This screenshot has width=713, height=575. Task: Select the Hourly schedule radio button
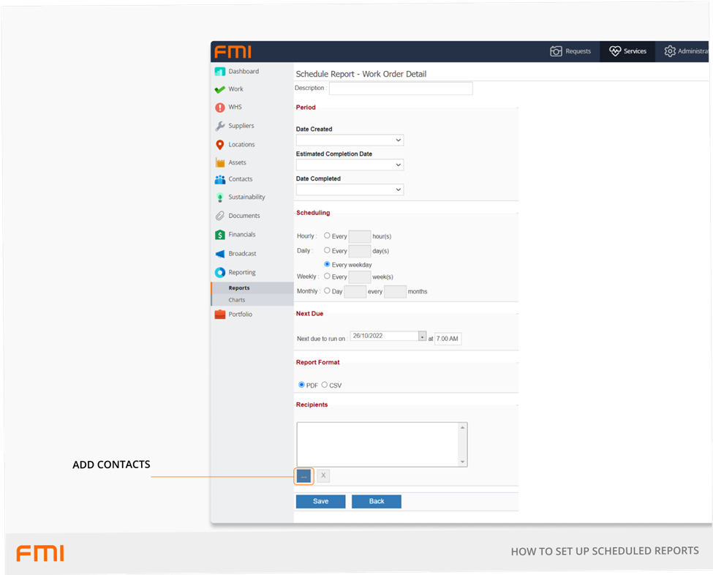327,236
